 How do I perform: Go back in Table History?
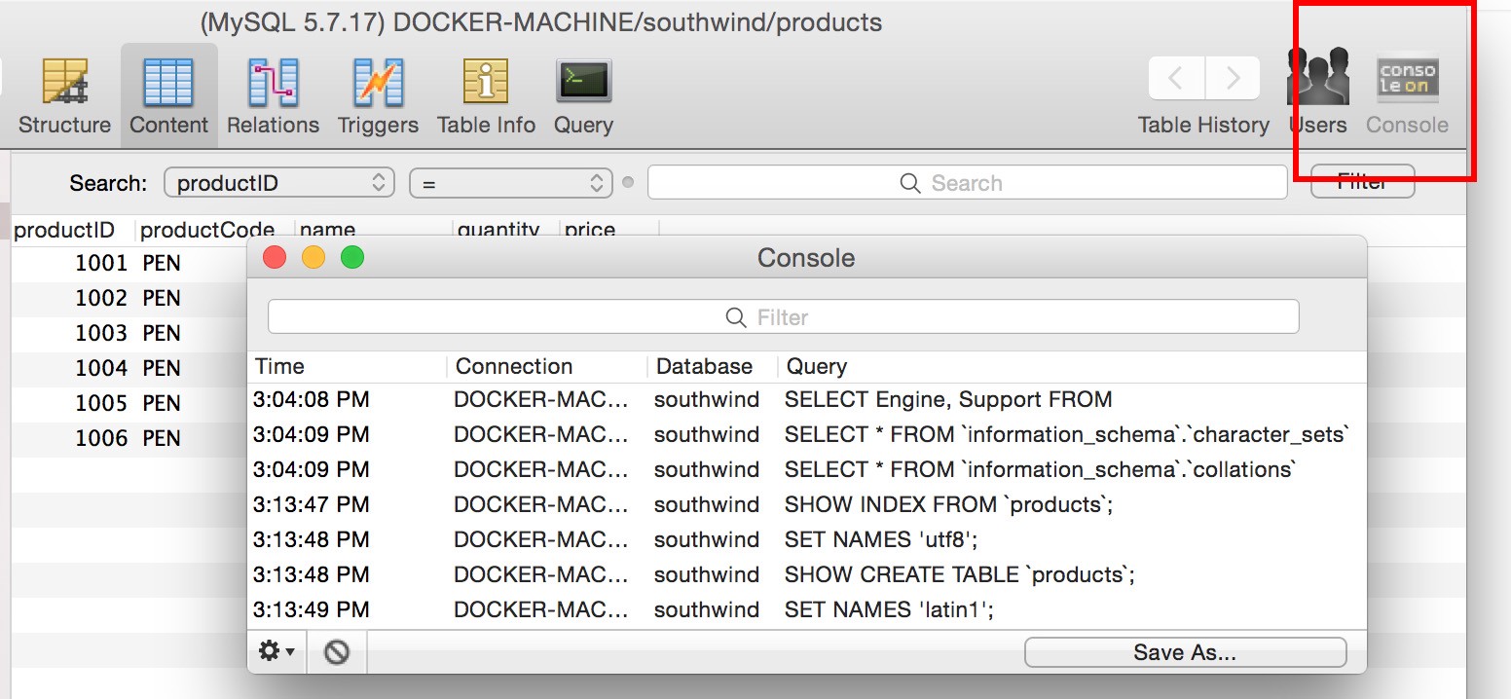coord(1176,78)
